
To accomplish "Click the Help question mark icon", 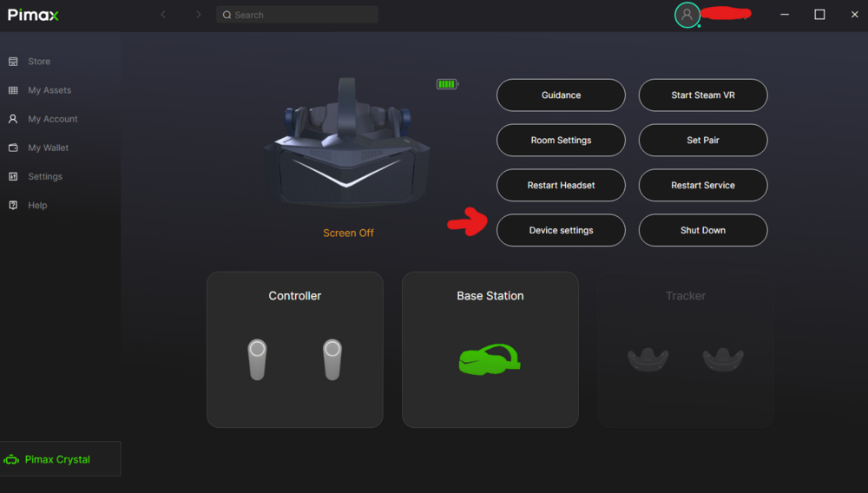I will [x=13, y=206].
